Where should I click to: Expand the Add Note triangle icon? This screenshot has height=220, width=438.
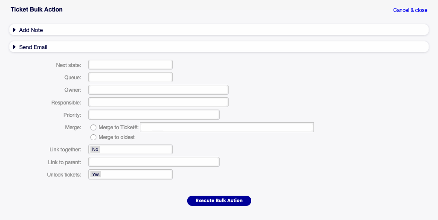click(x=15, y=30)
